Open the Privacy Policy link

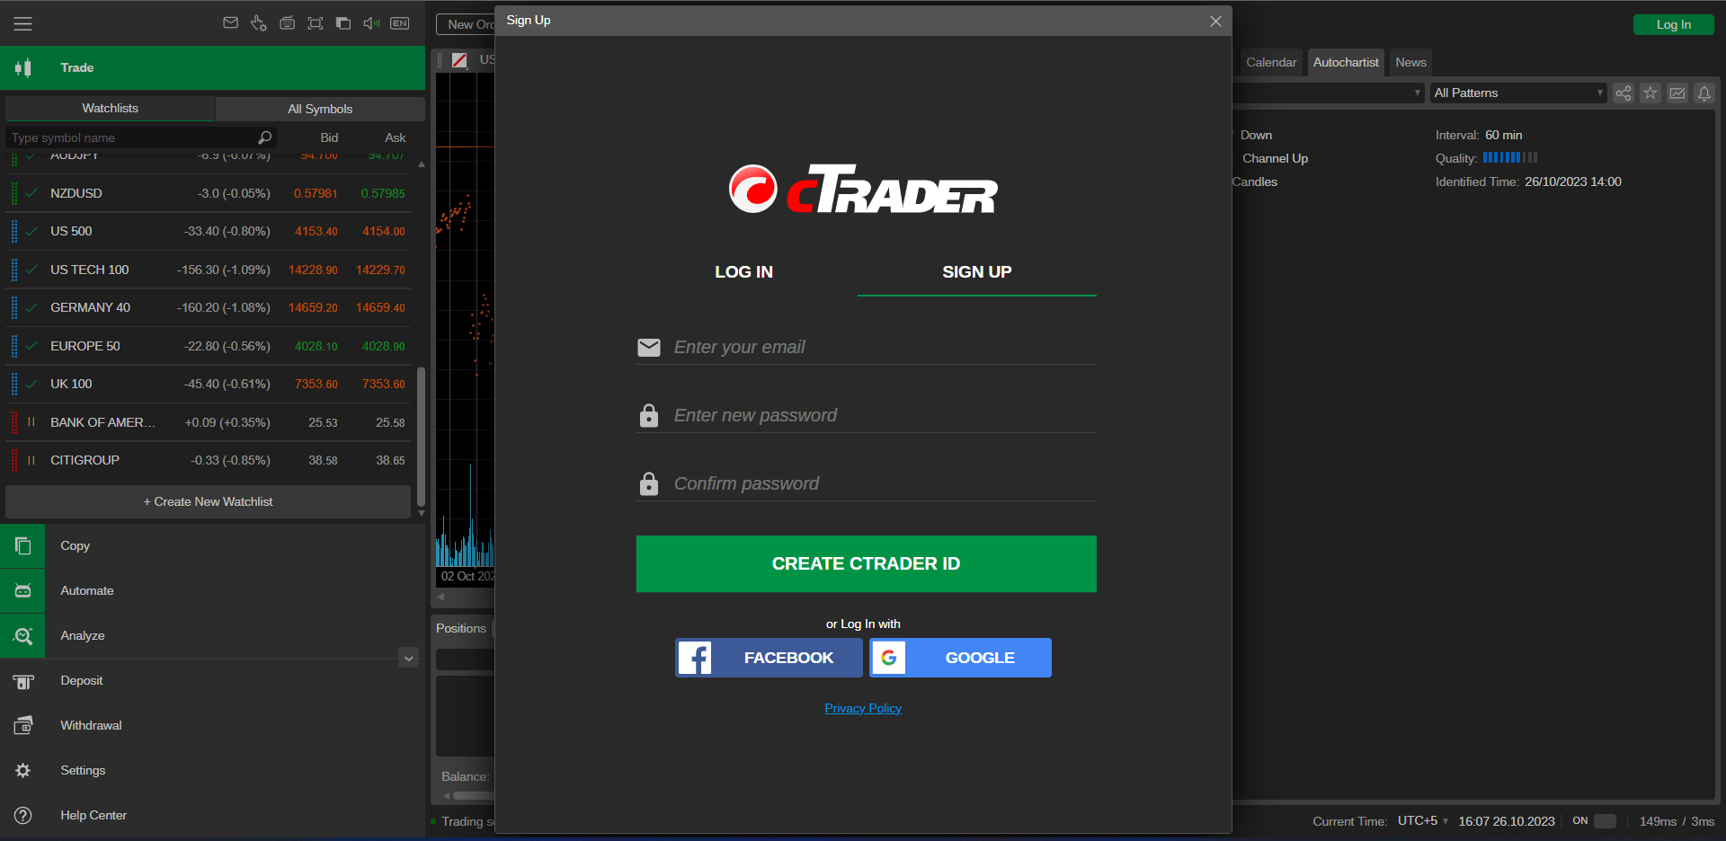pos(863,709)
